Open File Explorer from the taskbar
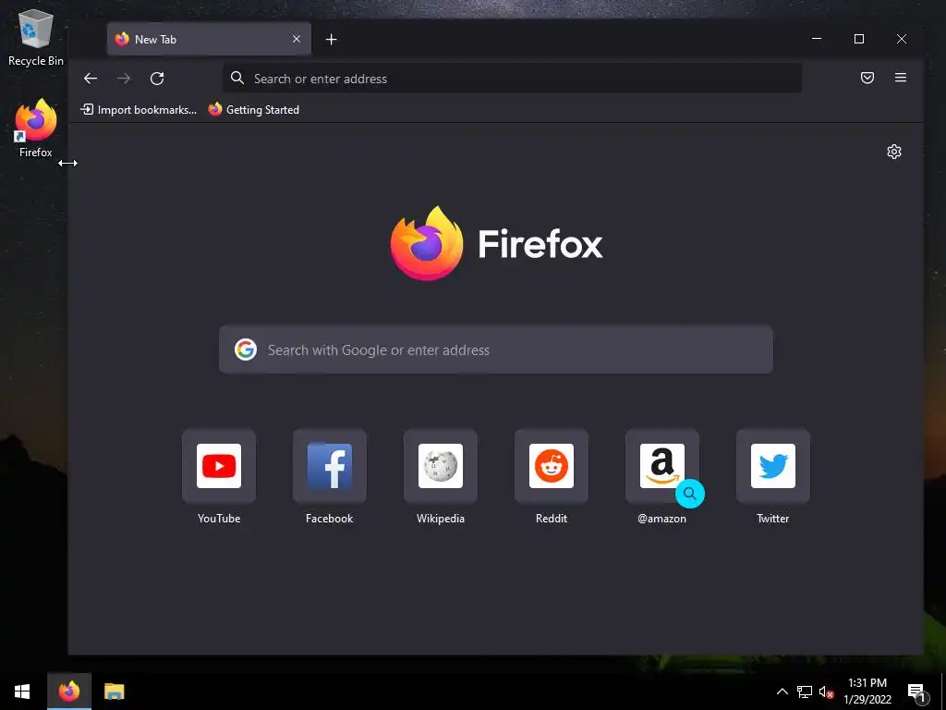 point(114,692)
